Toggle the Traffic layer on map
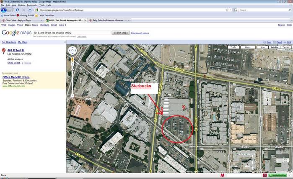 [x=233, y=47]
